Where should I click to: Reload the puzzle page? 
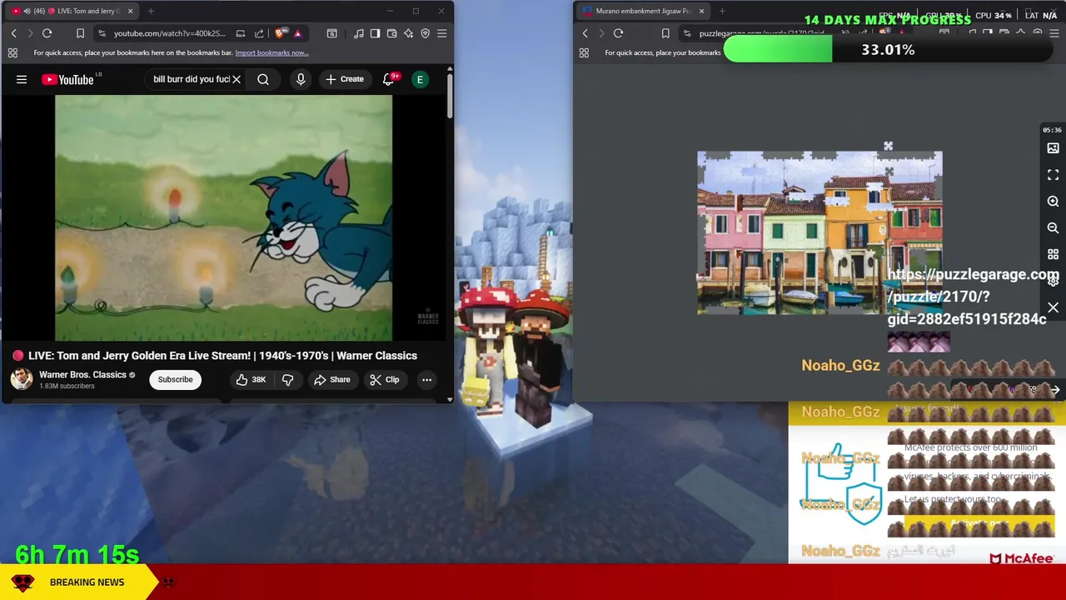(x=618, y=33)
